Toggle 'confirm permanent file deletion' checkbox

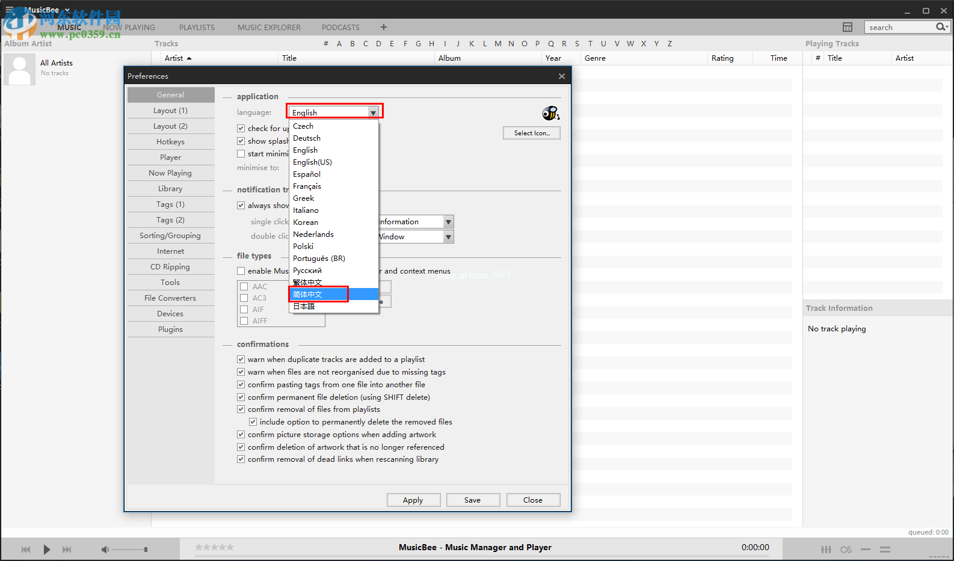[x=241, y=397]
